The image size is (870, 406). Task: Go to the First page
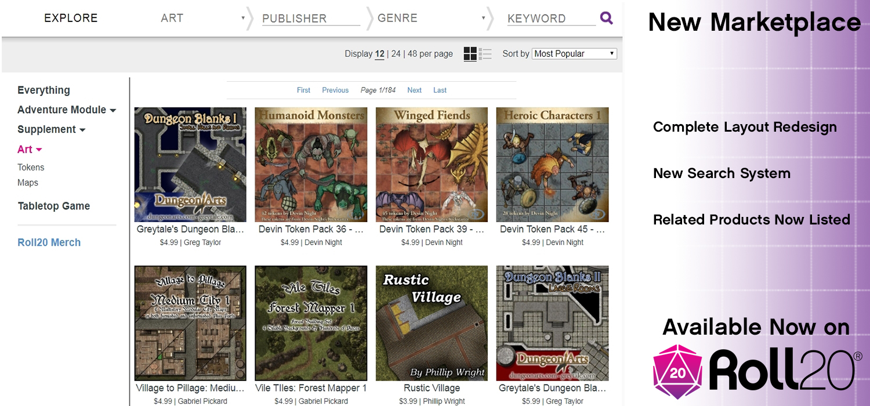[303, 90]
